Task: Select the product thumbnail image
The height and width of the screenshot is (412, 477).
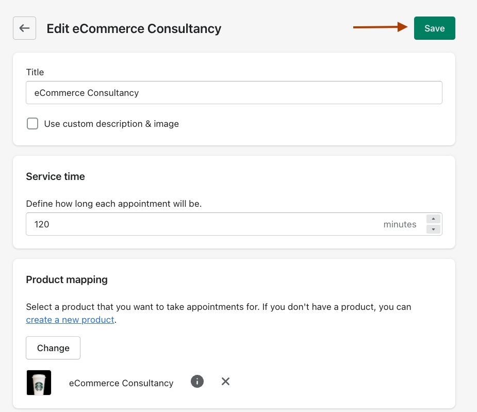Action: pyautogui.click(x=39, y=383)
